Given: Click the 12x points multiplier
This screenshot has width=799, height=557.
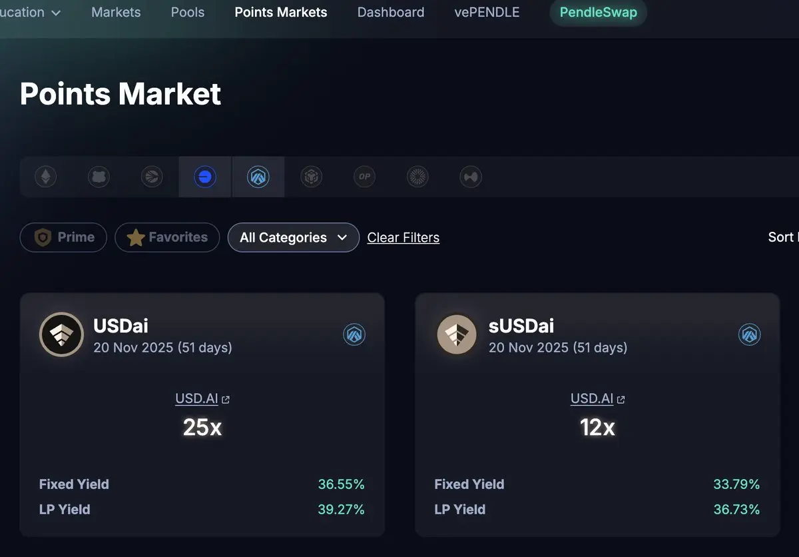Looking at the screenshot, I should (x=597, y=428).
